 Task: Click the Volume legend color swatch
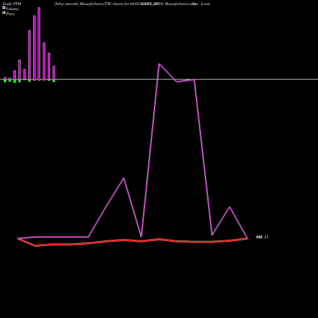pos(4,8)
